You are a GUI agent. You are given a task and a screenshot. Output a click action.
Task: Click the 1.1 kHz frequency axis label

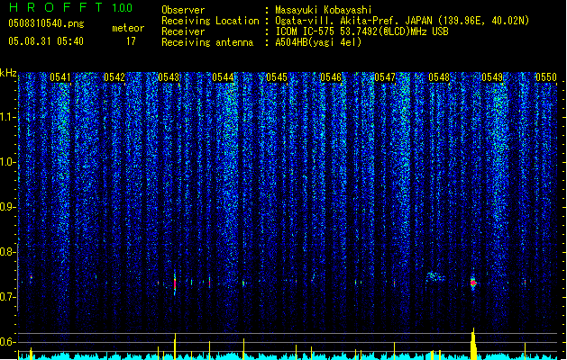point(7,117)
